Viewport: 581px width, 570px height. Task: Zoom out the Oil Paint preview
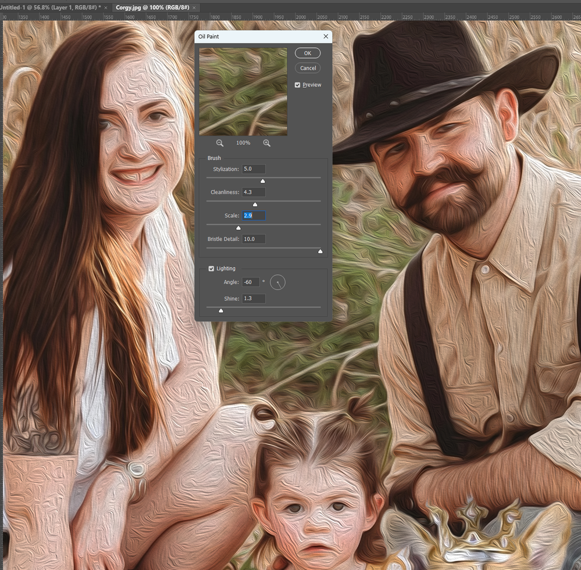pyautogui.click(x=220, y=143)
